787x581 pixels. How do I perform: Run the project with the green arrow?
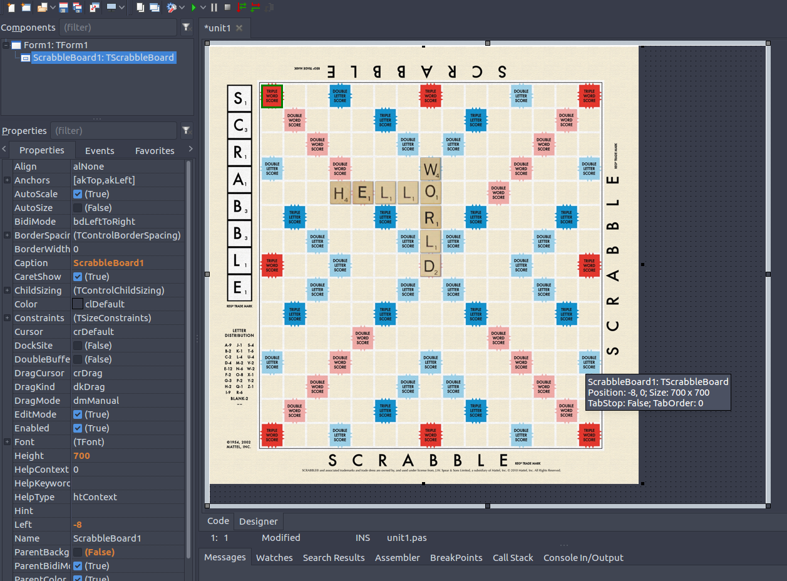193,8
